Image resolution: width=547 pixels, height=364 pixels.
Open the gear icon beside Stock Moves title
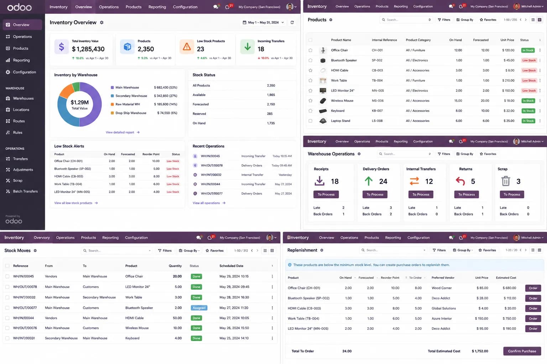[35, 251]
